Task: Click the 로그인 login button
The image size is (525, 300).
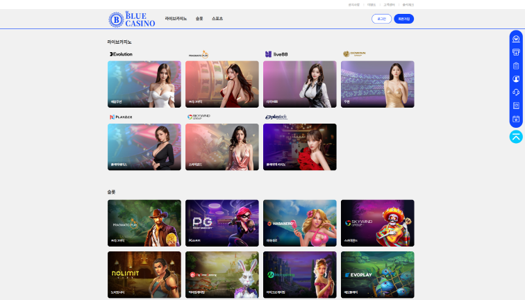Action: [x=381, y=19]
